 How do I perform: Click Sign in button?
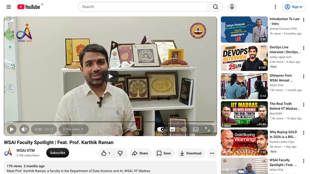(294, 7)
